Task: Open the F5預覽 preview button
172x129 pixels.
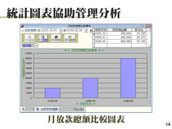Action: (43, 38)
